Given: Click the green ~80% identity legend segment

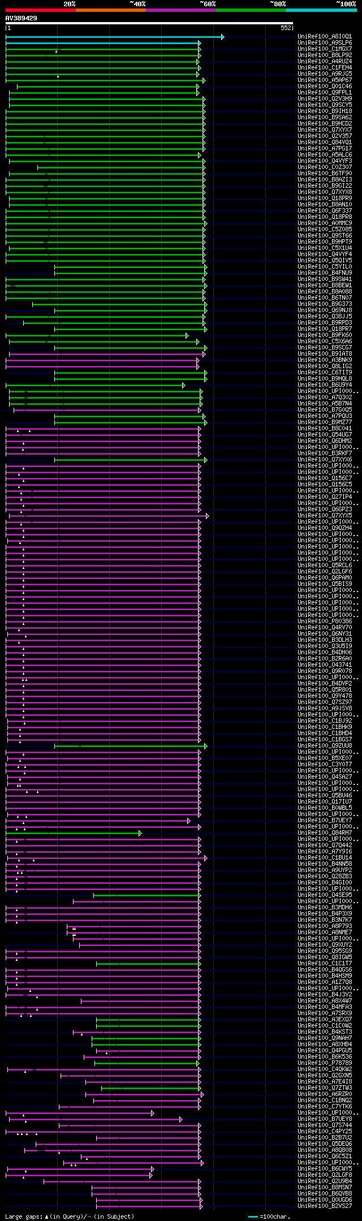Looking at the screenshot, I should pos(251,10).
